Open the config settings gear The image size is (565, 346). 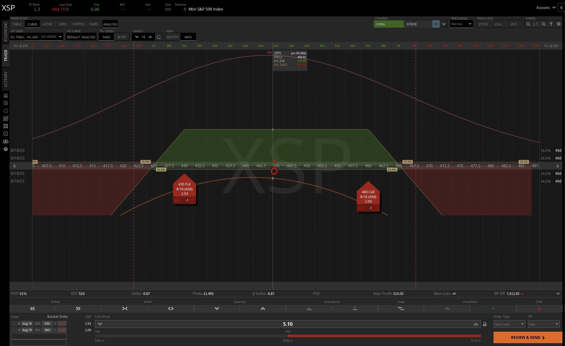[x=559, y=24]
